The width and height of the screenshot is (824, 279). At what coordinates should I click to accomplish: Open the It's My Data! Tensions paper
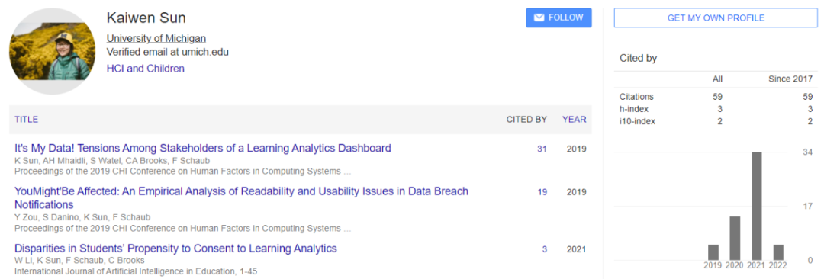203,148
